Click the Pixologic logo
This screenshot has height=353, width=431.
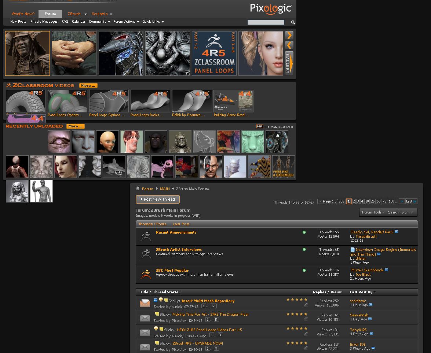point(271,9)
